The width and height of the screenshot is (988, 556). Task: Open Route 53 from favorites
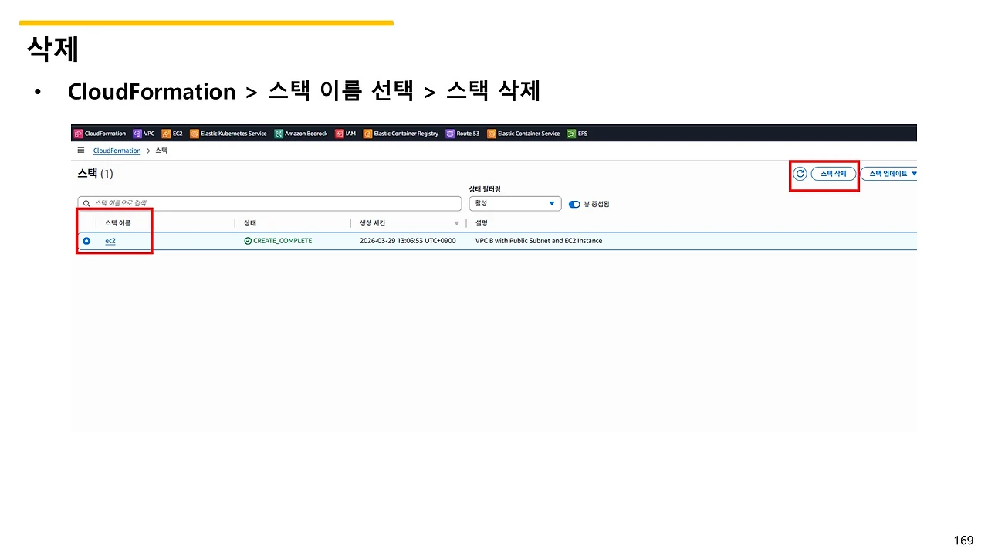[462, 133]
